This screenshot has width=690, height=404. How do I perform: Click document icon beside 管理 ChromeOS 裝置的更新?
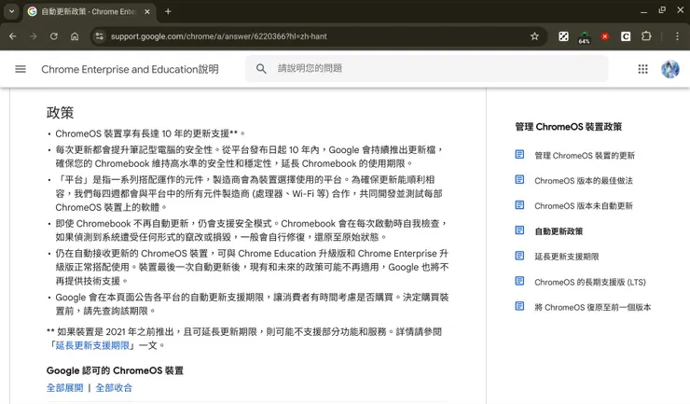pos(519,154)
